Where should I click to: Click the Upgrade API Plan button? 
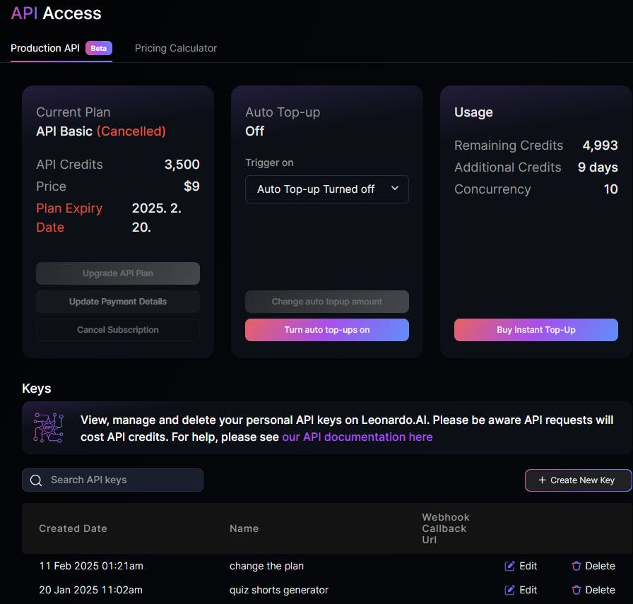(x=118, y=273)
